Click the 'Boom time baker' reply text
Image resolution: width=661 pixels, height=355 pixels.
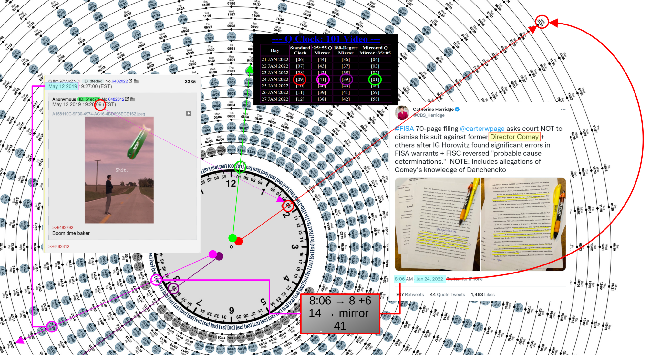(71, 233)
